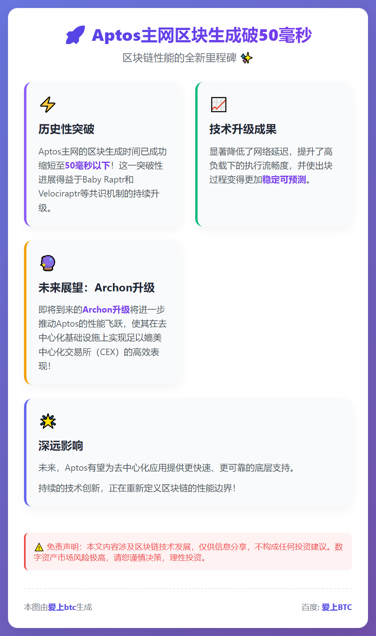Click the highlighted text 稳定可预测
376x636 pixels.
pos(284,180)
